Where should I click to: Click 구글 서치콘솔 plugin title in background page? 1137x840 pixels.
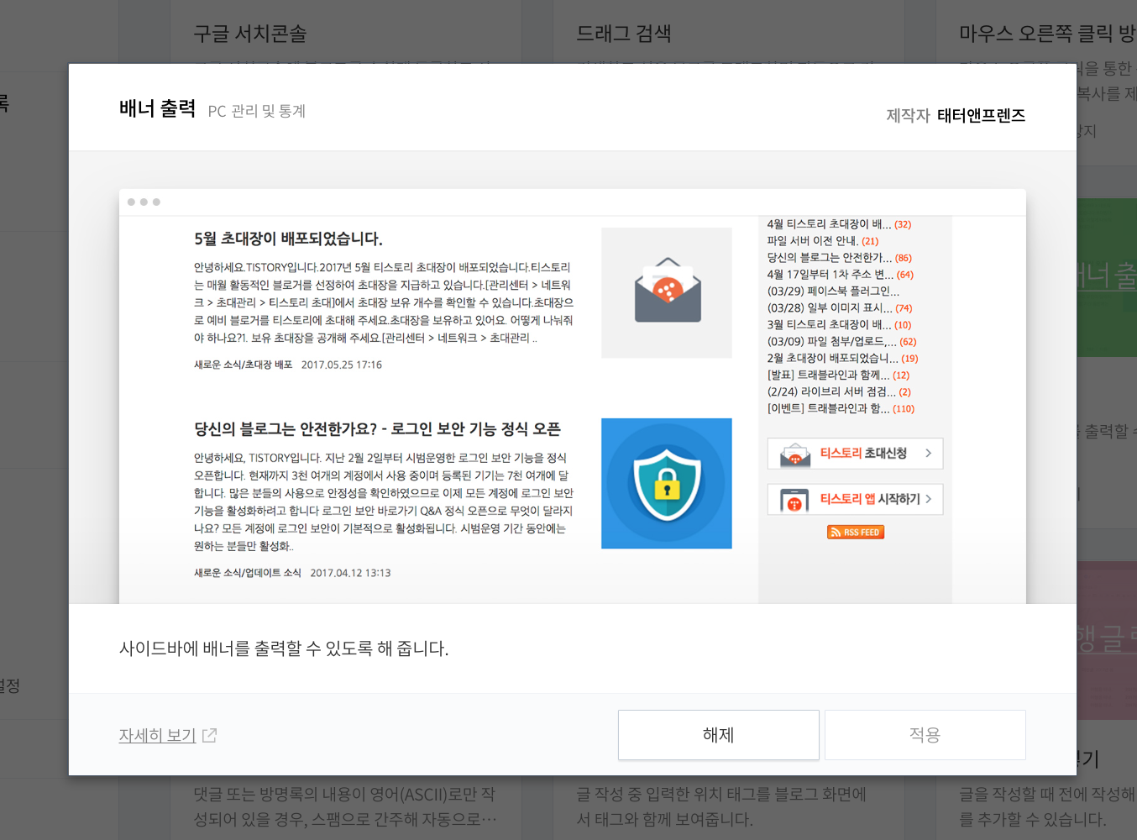[x=250, y=34]
